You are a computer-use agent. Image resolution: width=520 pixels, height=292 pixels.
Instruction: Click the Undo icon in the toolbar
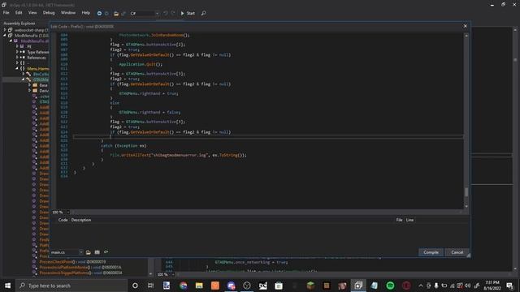click(166, 13)
